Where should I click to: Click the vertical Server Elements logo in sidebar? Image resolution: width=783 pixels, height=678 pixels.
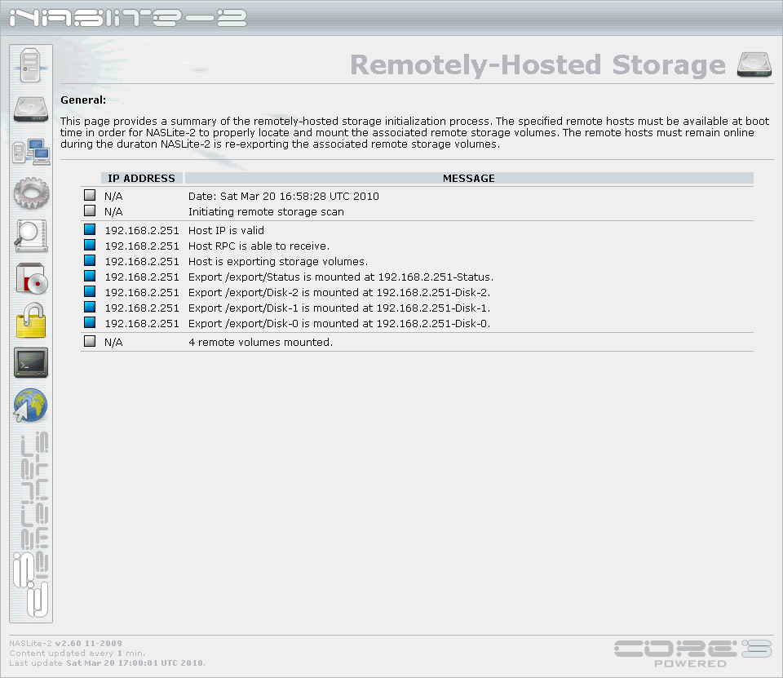(x=31, y=525)
